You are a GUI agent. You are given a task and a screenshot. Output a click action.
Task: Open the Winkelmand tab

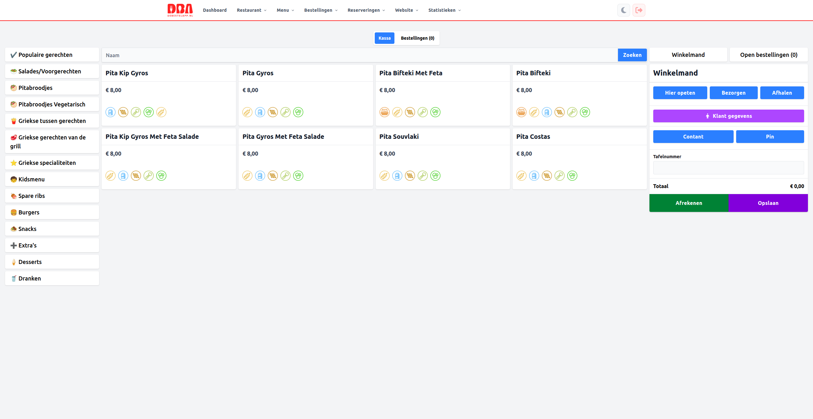click(688, 55)
